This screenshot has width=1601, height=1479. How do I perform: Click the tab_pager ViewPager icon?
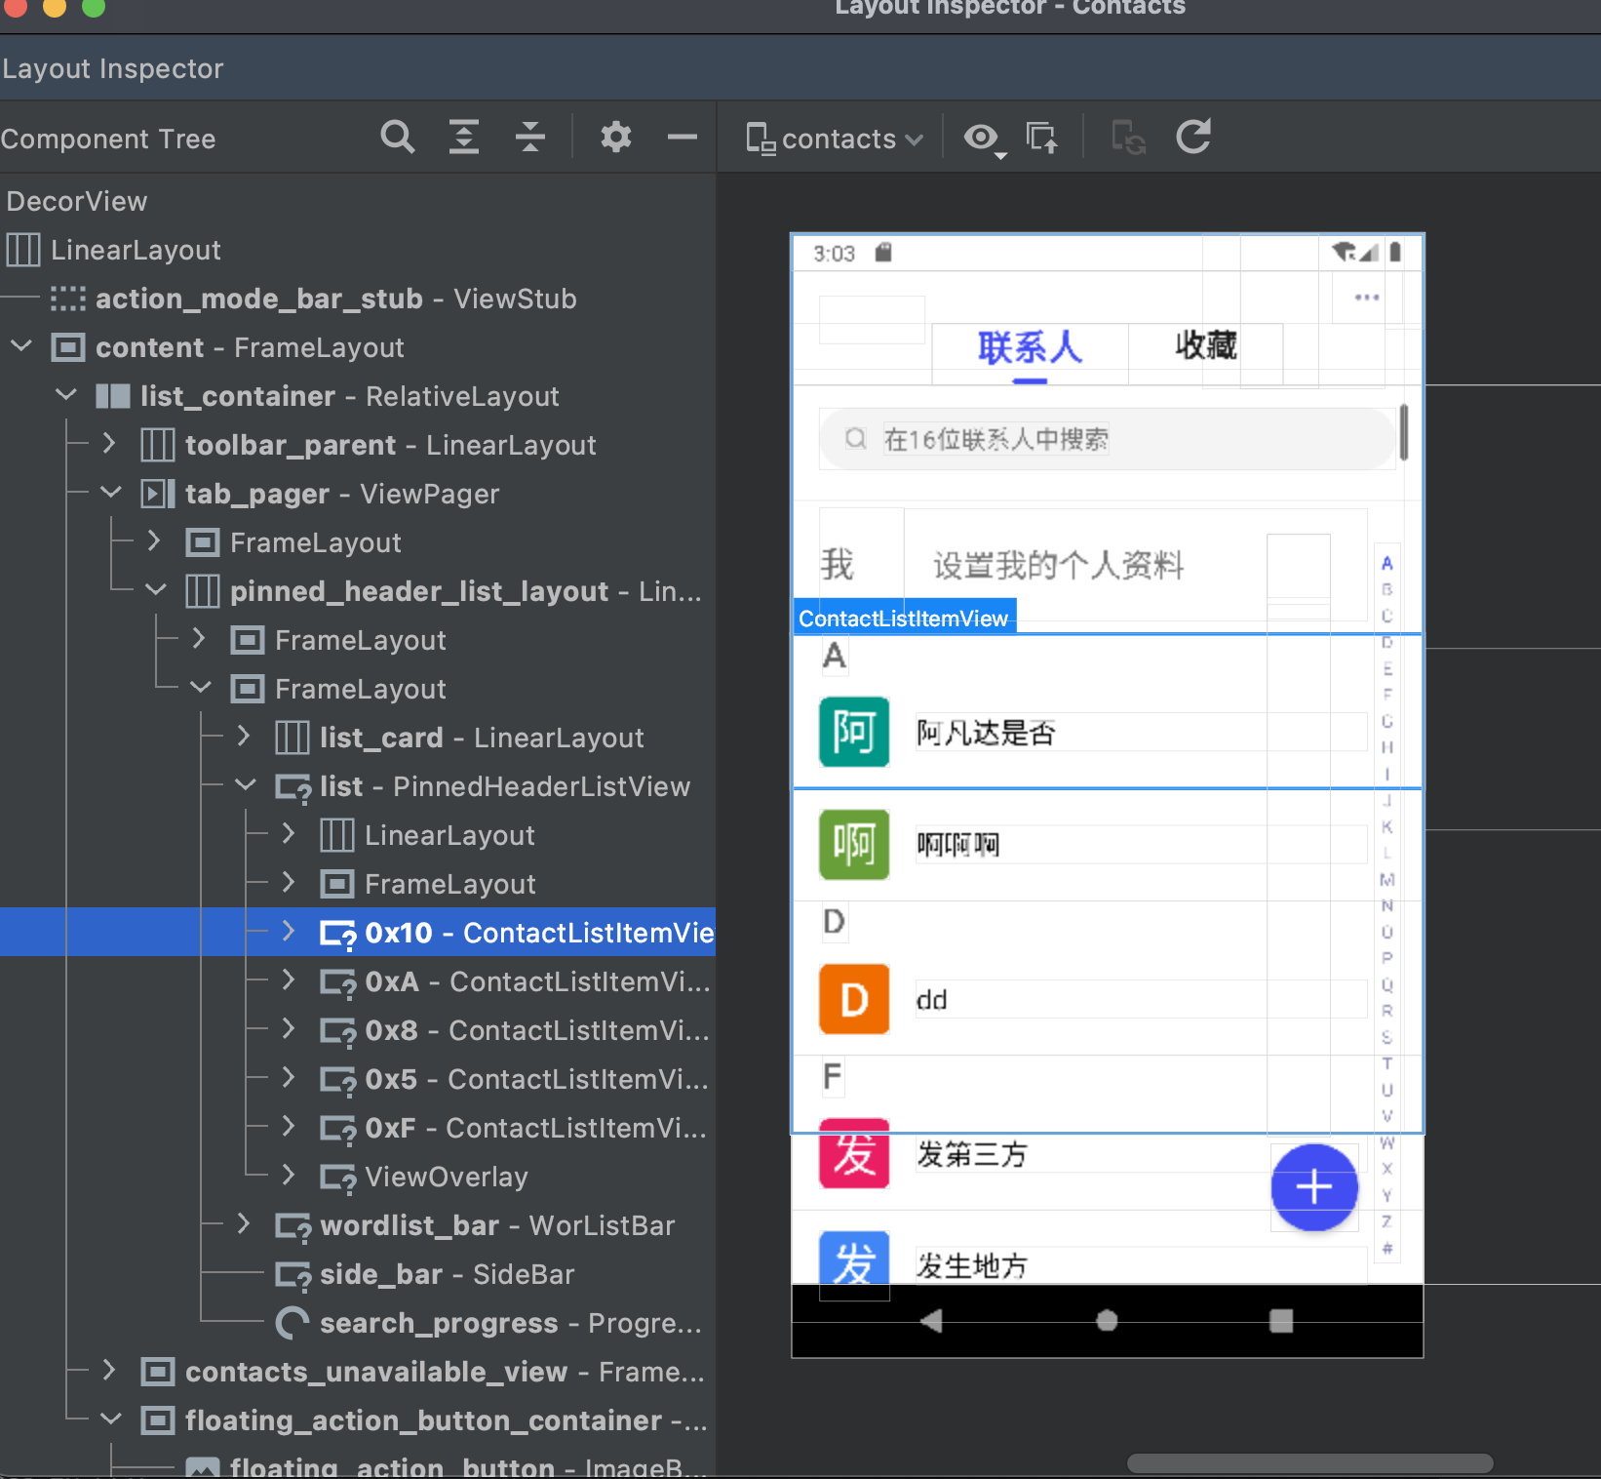pos(158,494)
